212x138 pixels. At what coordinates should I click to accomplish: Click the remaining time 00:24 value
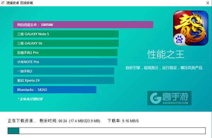coord(63,121)
